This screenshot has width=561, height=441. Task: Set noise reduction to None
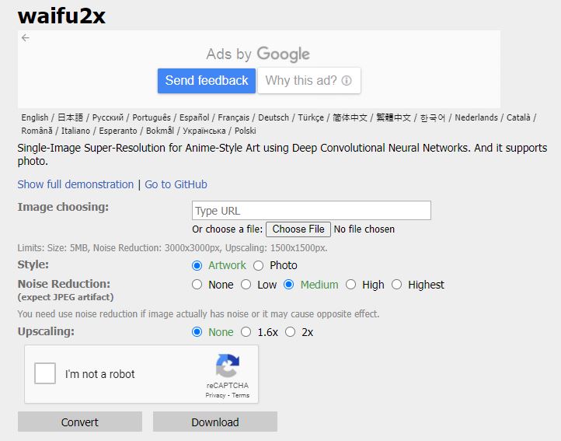[x=197, y=285]
